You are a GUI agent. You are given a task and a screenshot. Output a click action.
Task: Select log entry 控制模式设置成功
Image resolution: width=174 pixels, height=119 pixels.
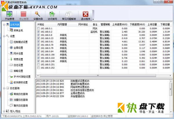pyautogui.click(x=80, y=81)
